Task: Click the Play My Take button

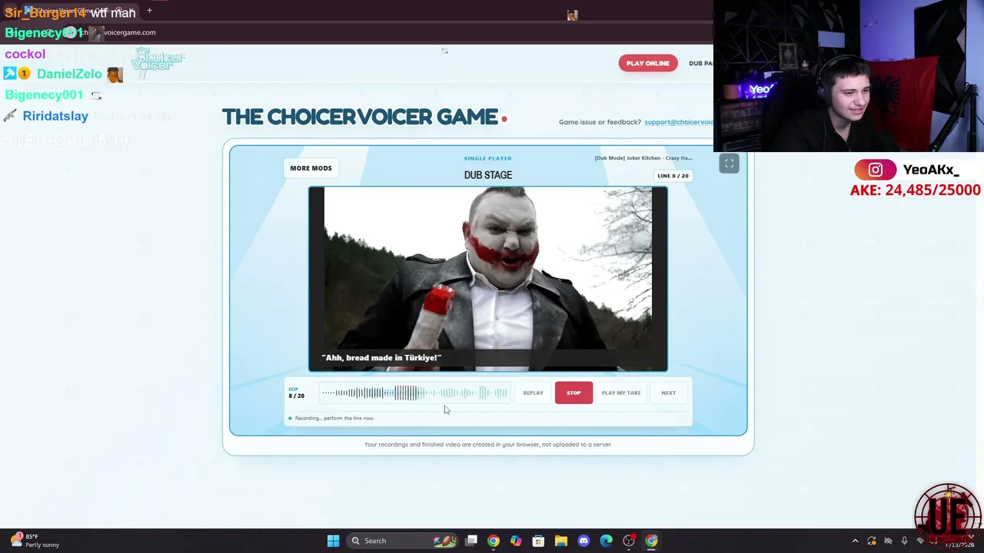Action: [621, 392]
